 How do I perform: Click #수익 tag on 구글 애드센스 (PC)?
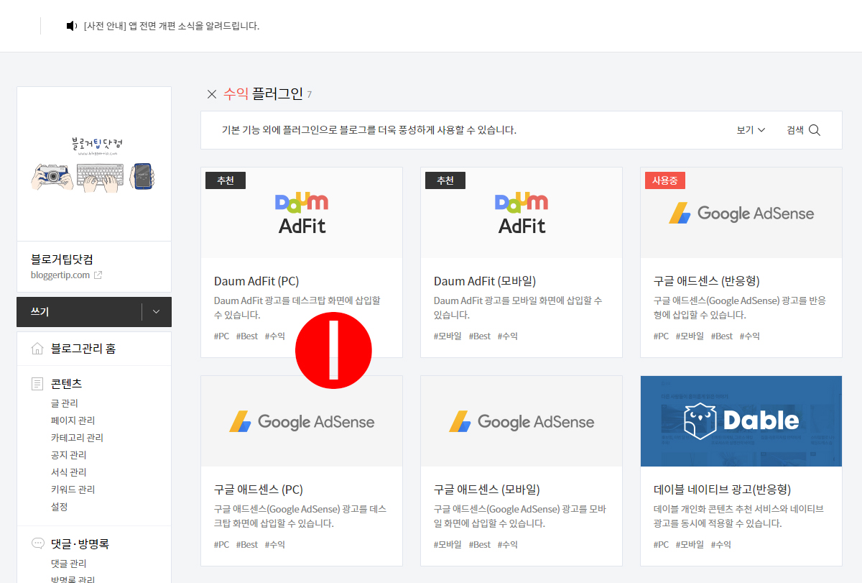[x=275, y=544]
